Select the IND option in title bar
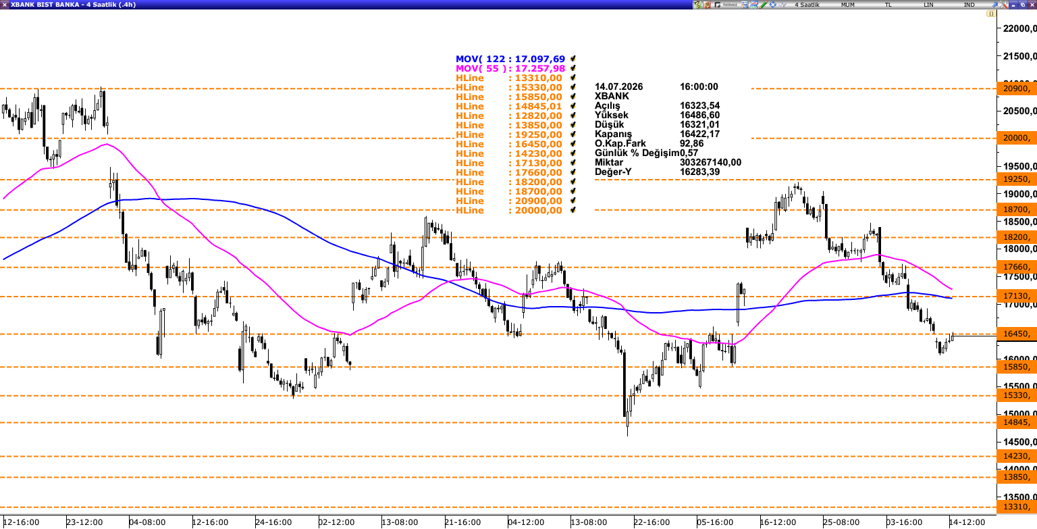The height and width of the screenshot is (529, 1037). (969, 5)
